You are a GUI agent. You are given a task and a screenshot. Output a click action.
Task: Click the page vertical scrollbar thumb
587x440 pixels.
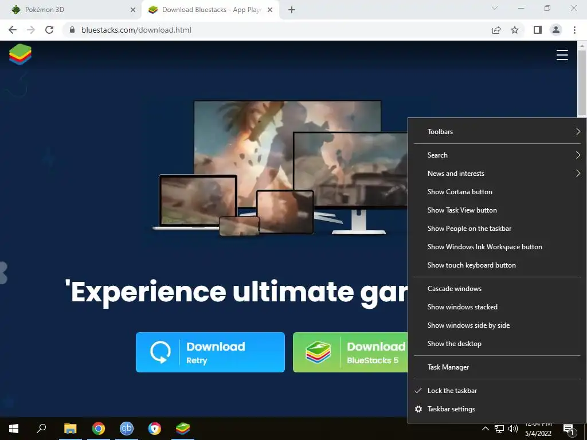(581, 82)
